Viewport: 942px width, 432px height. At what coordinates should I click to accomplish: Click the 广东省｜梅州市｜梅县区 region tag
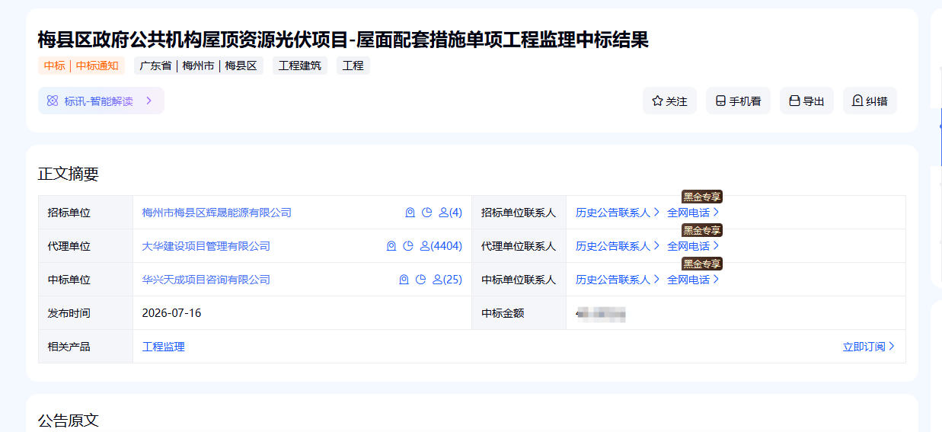[x=199, y=66]
